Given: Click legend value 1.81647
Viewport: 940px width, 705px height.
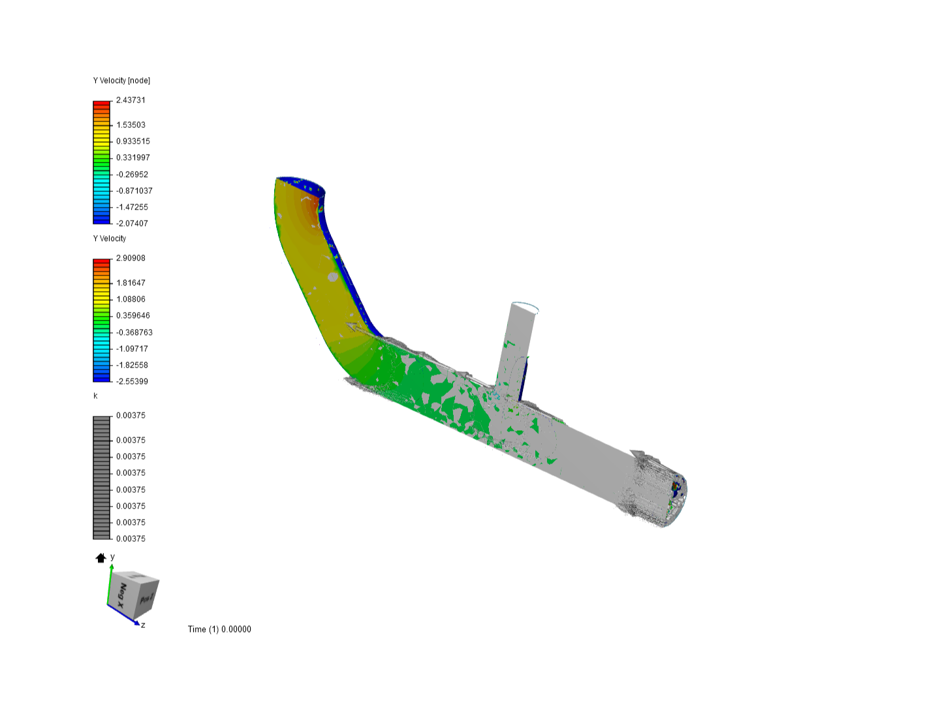Looking at the screenshot, I should pyautogui.click(x=131, y=283).
